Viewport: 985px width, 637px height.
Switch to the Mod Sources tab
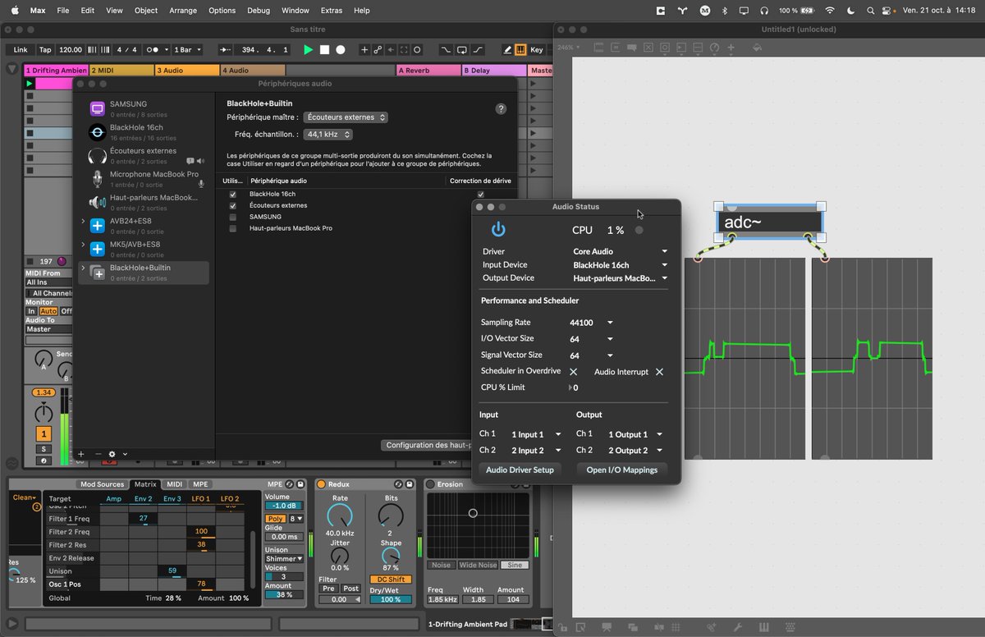[102, 484]
